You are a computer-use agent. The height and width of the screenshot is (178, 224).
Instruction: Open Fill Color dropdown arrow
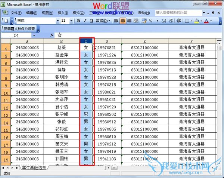pyautogui.click(x=201, y=21)
